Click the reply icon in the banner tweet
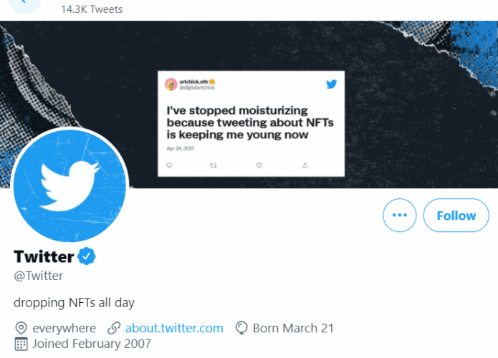Image resolution: width=498 pixels, height=358 pixels. (x=169, y=165)
